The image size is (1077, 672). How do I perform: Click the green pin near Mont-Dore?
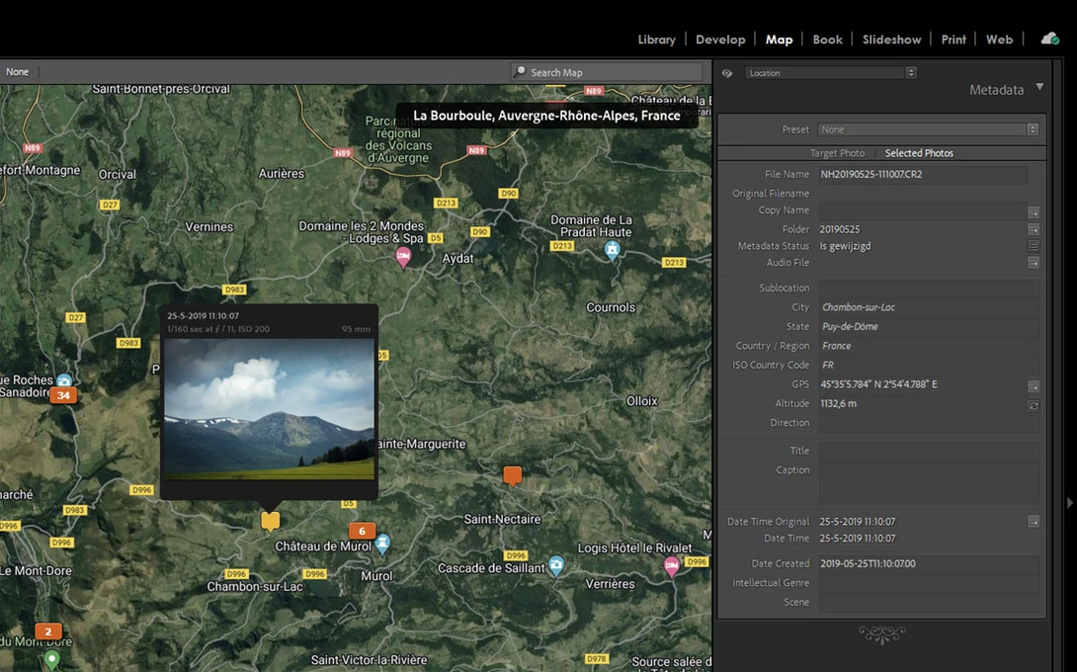pyautogui.click(x=51, y=659)
